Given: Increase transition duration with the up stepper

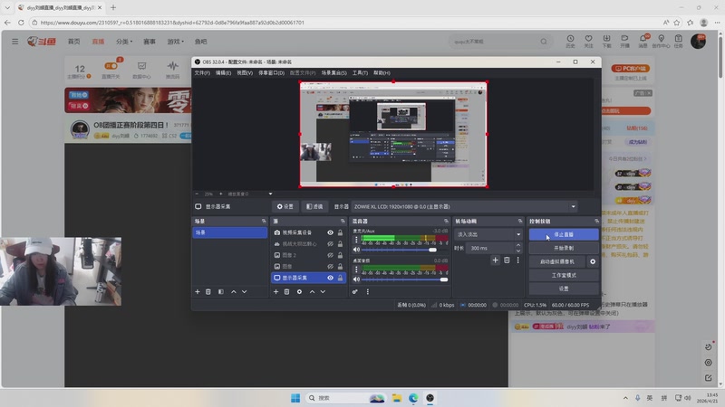Looking at the screenshot, I should point(518,245).
